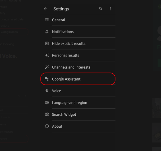
Task: Select Google Assistant entry
Action: [78, 79]
